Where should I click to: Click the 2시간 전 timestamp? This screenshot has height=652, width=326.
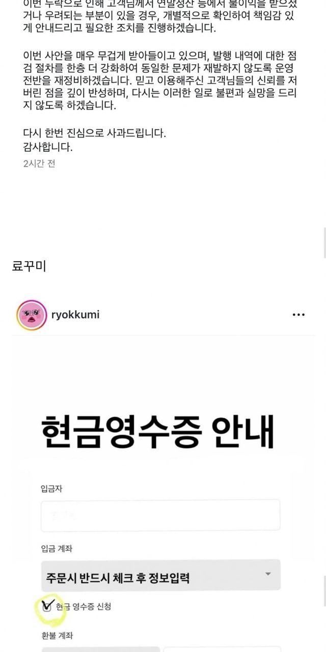tap(39, 164)
